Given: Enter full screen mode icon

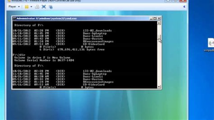Looking at the screenshot, I should [44, 7].
